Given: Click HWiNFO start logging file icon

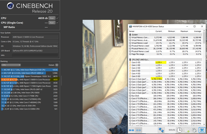Looking at the screenshot, I should (x=187, y=130).
